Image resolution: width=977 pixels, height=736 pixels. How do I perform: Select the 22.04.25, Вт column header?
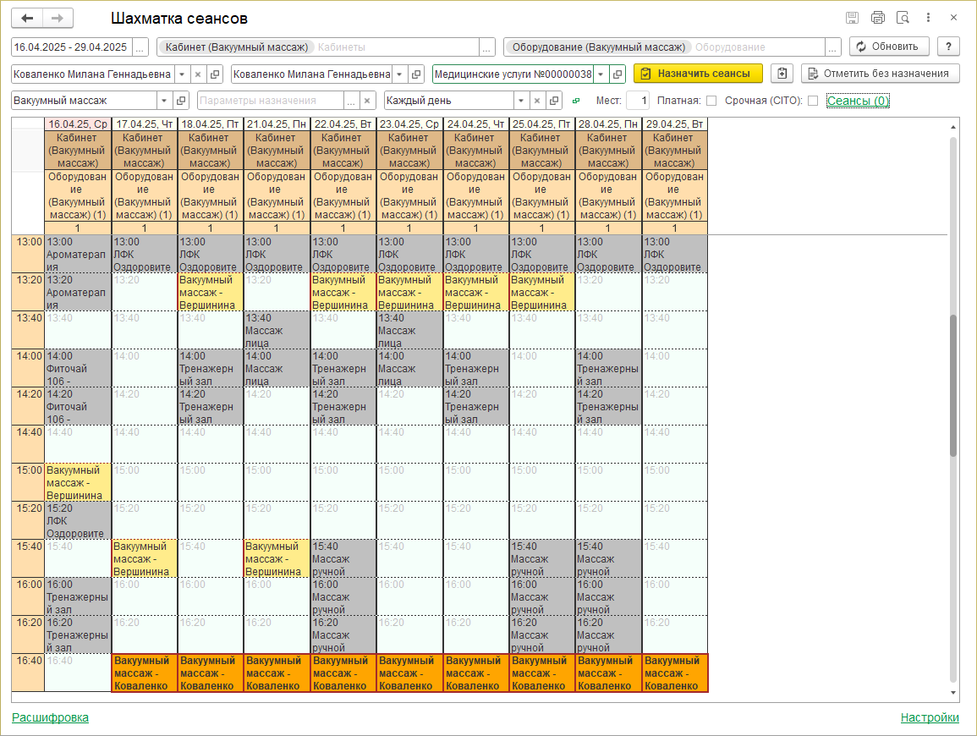pos(343,124)
